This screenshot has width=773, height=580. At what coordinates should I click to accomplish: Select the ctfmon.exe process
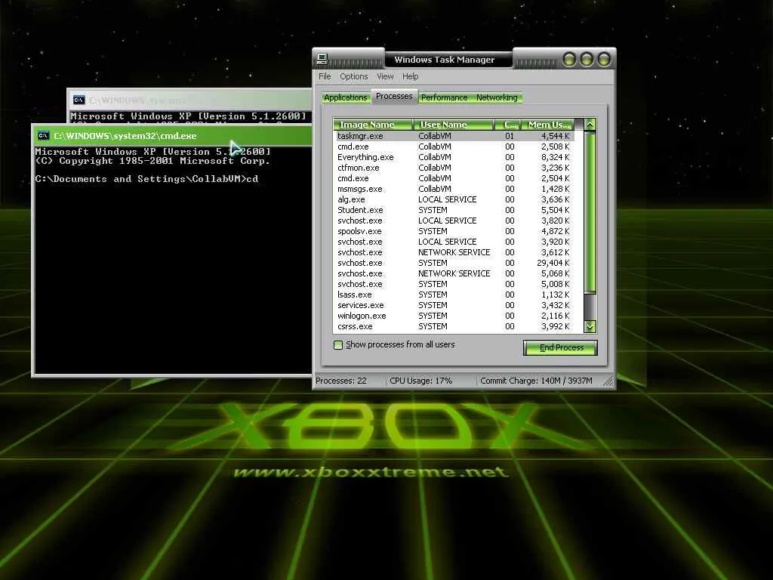454,168
